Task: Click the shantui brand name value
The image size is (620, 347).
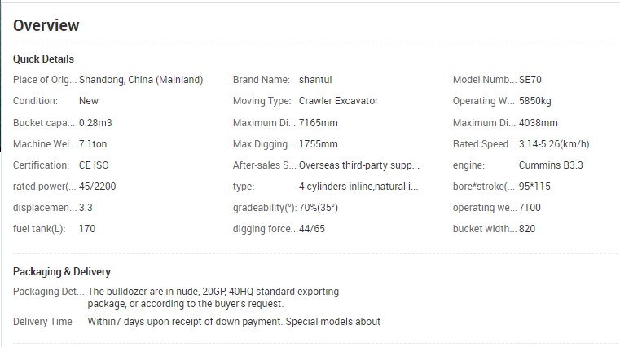Action: pyautogui.click(x=315, y=80)
